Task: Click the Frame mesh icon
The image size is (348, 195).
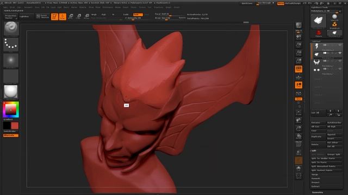Action: 299,113
